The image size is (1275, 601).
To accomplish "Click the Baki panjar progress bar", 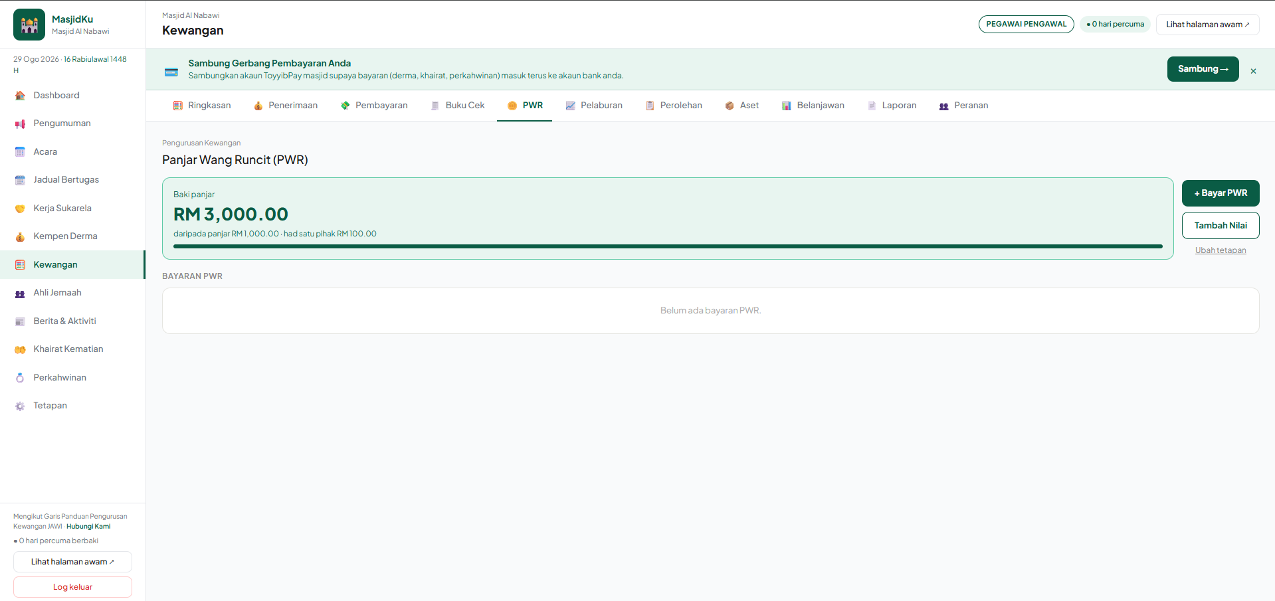I will tap(668, 246).
